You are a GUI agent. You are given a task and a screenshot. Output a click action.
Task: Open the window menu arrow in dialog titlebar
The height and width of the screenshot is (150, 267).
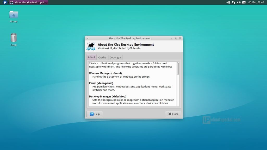pos(88,38)
